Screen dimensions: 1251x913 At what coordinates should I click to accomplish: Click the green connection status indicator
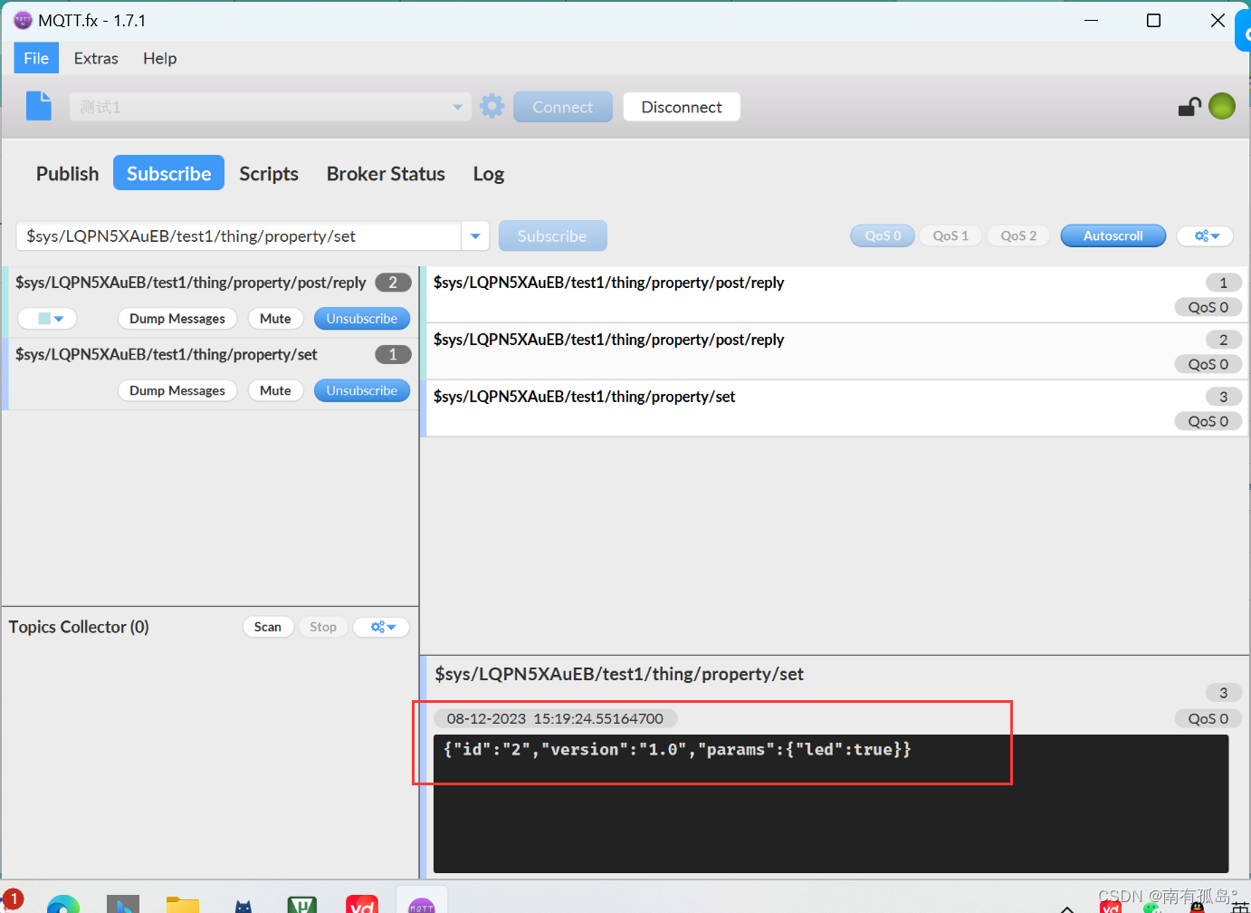pos(1222,106)
